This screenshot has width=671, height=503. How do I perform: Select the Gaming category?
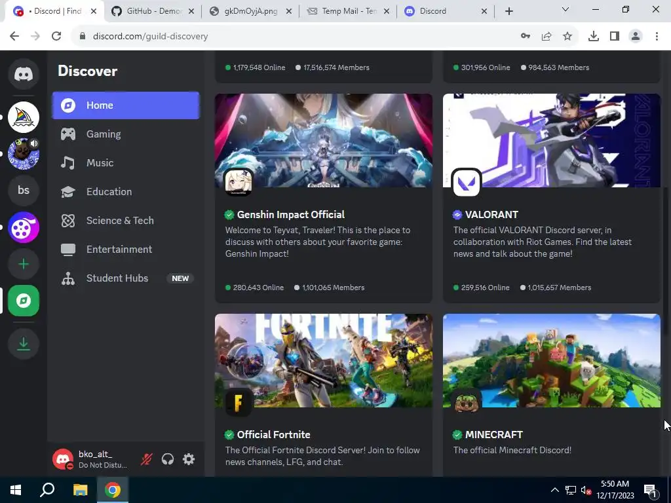point(126,134)
